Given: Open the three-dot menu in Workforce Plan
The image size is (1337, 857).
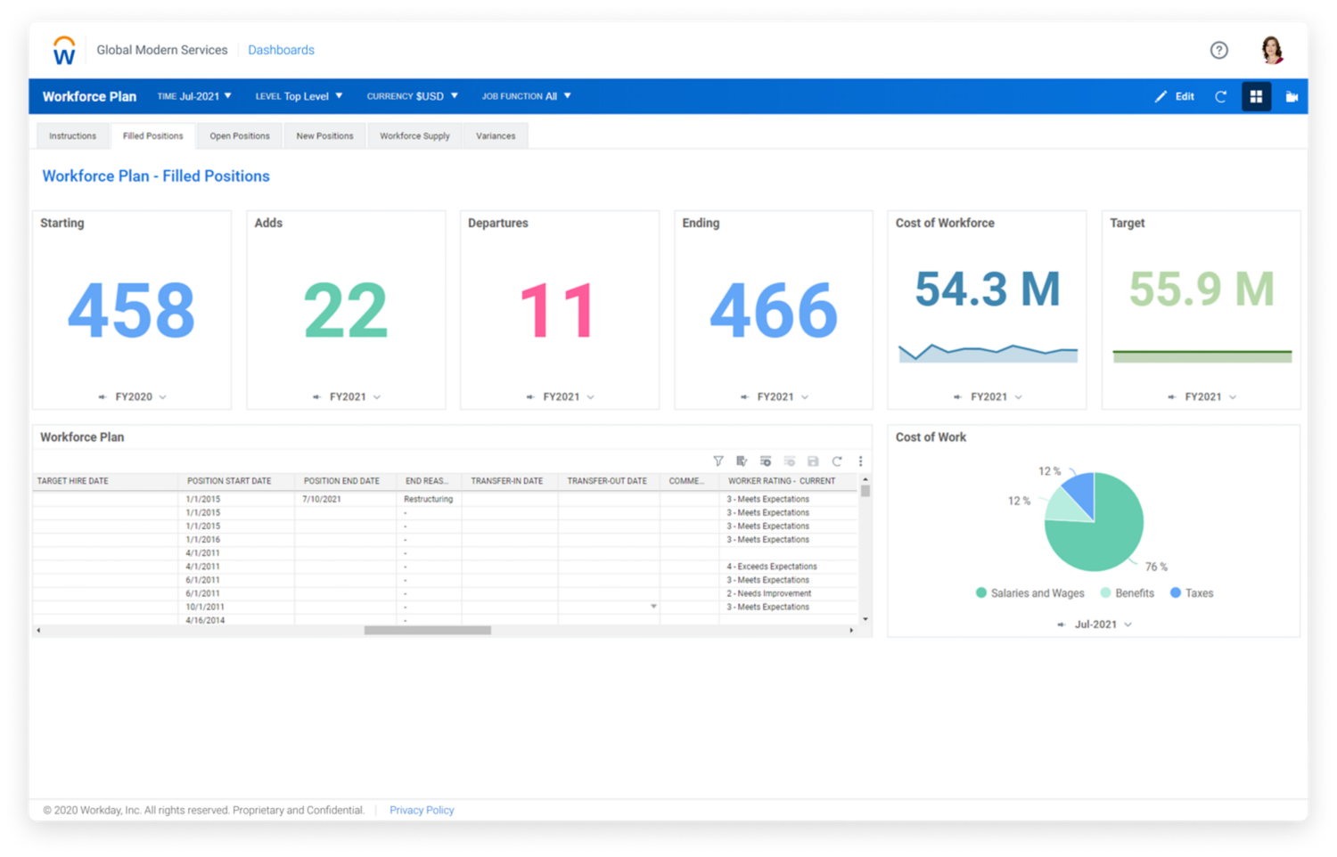Looking at the screenshot, I should [860, 461].
